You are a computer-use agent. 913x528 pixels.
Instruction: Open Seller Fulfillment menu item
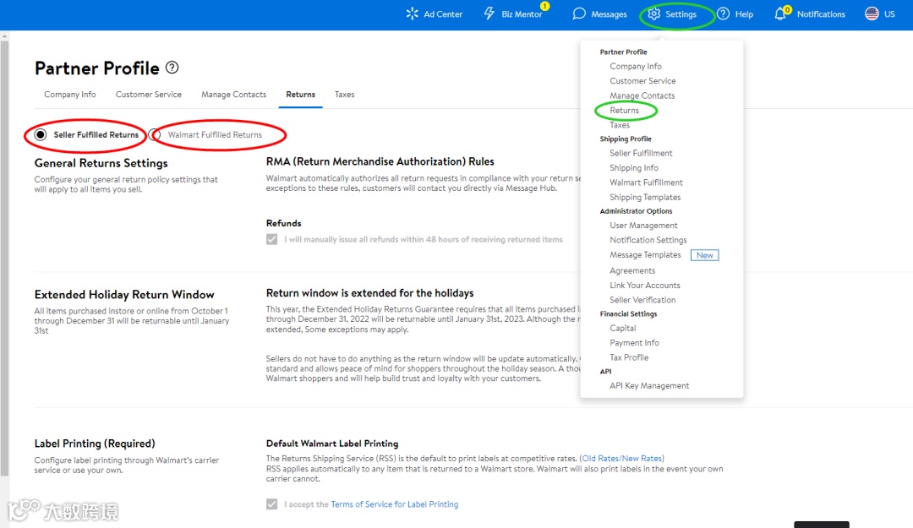click(641, 153)
